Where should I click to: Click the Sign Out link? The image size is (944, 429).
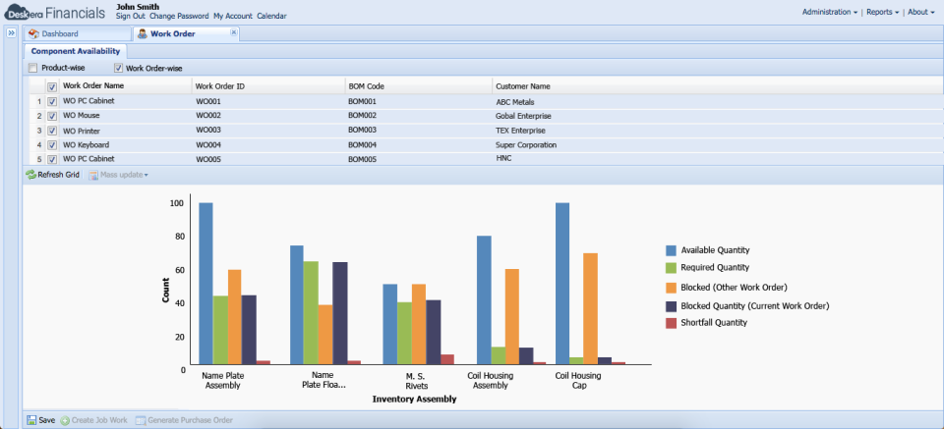131,17
